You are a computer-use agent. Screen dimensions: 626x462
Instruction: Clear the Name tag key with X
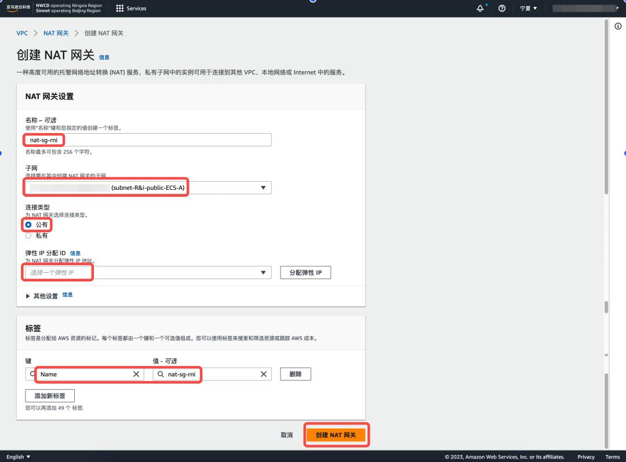point(136,374)
